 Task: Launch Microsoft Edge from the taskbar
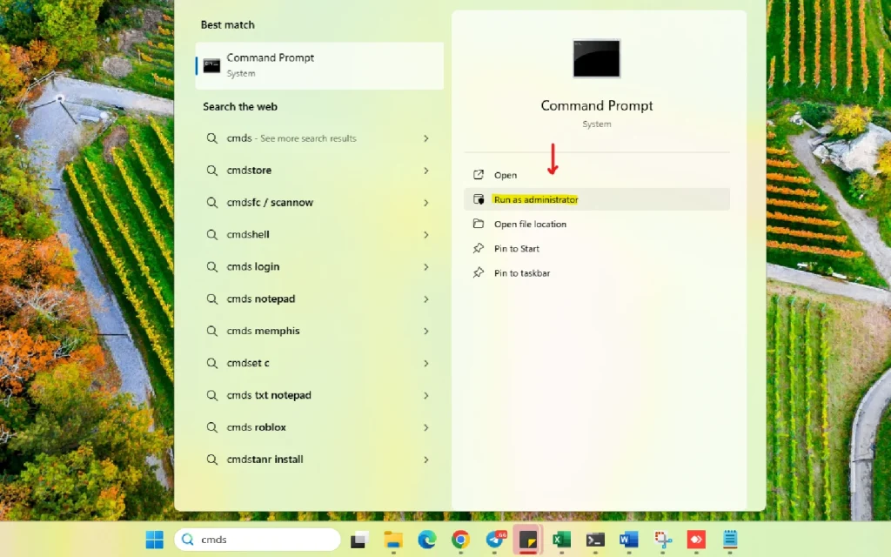(x=426, y=540)
